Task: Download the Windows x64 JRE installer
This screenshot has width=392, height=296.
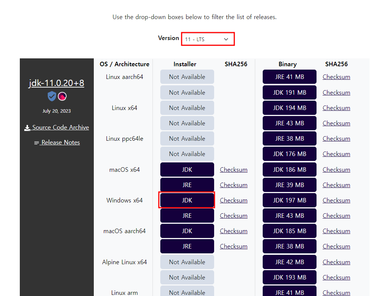Action: click(187, 216)
